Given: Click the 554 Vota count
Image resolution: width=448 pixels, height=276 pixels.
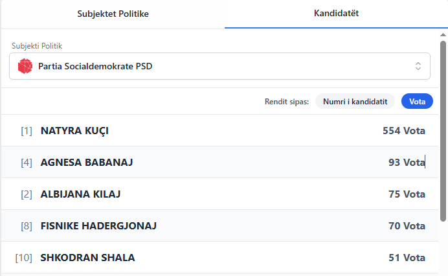Looking at the screenshot, I should 404,131.
